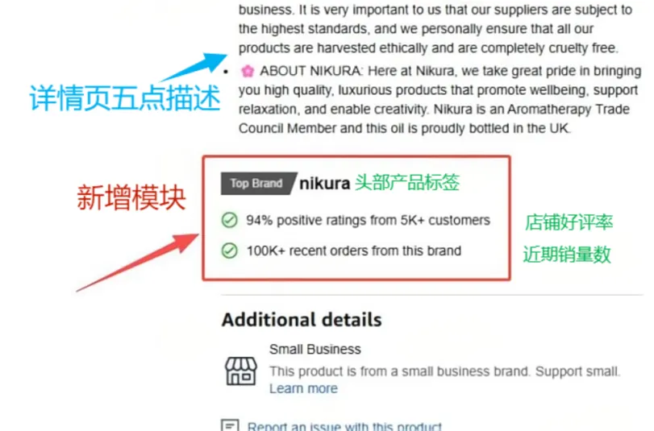
Task: Click the green checkmark beside 94% positive ratings
Action: click(229, 220)
